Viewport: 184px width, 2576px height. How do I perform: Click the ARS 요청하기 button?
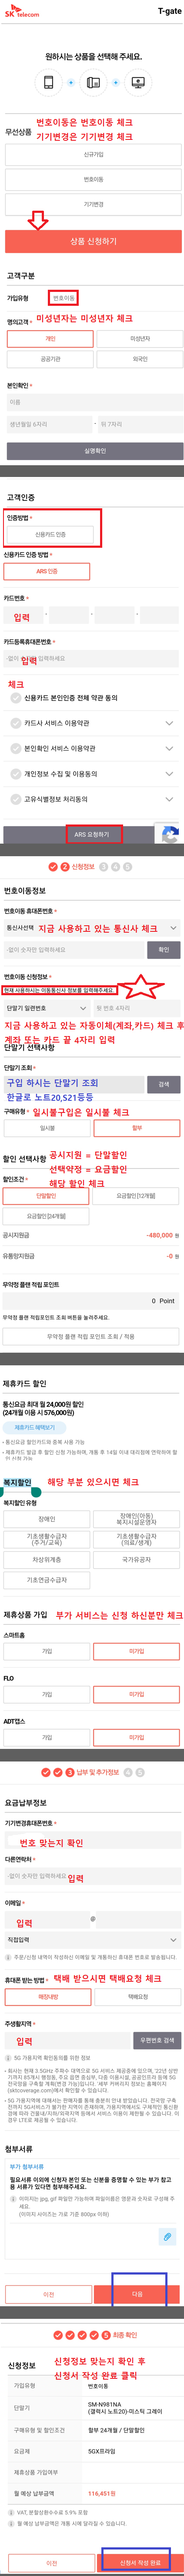tap(92, 833)
